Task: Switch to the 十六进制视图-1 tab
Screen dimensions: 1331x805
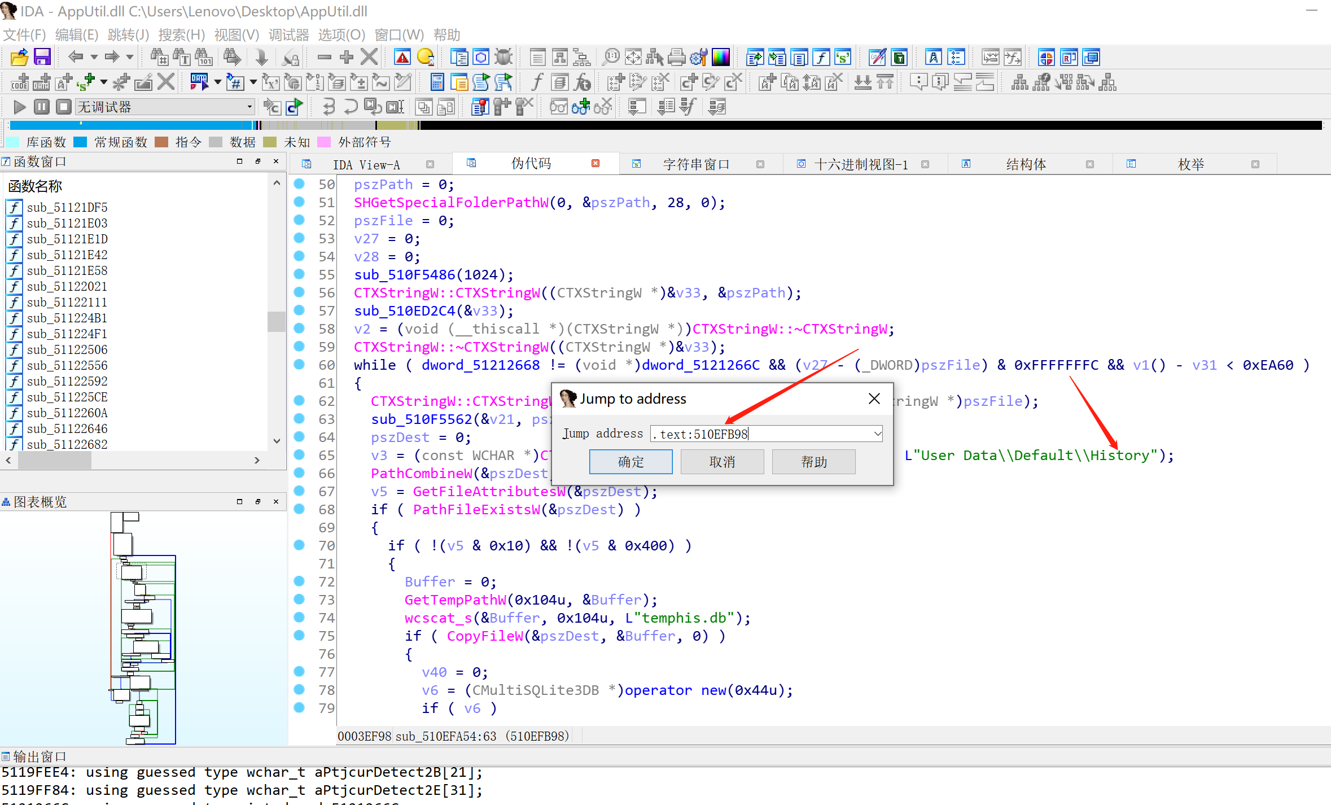Action: [861, 164]
